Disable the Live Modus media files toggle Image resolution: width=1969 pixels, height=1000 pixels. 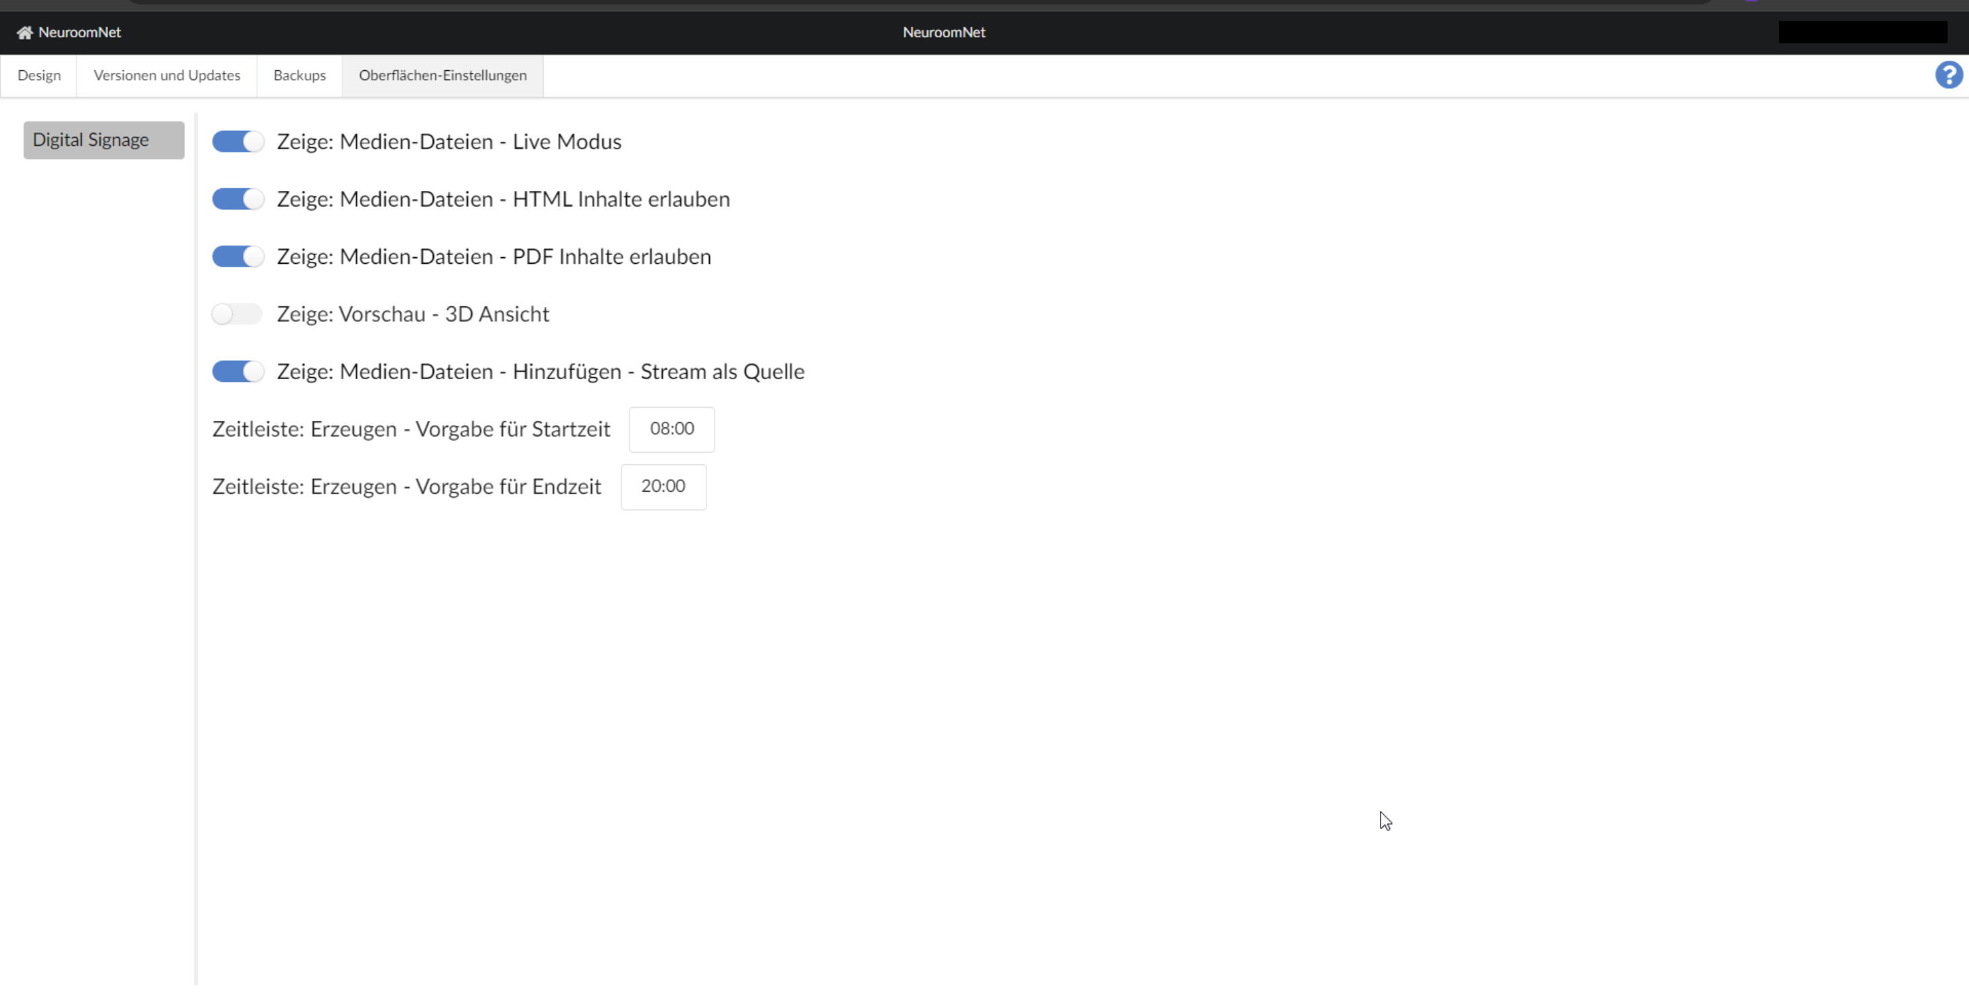(x=238, y=142)
